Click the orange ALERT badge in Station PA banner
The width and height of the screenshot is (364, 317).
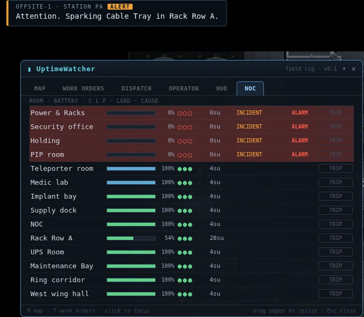point(120,6)
